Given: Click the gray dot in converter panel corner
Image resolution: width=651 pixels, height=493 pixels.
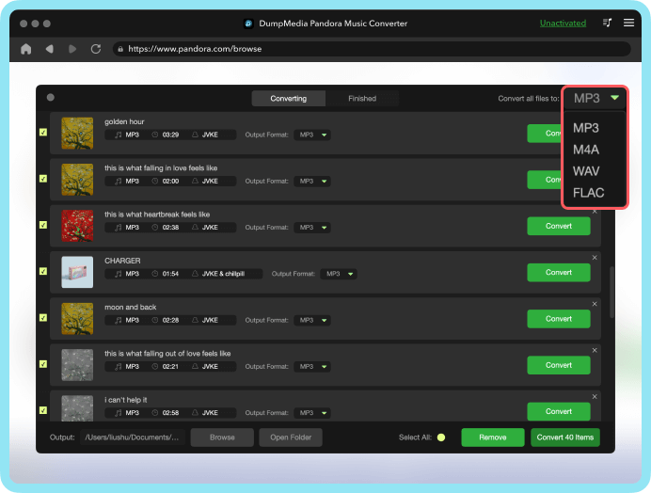Looking at the screenshot, I should (51, 97).
